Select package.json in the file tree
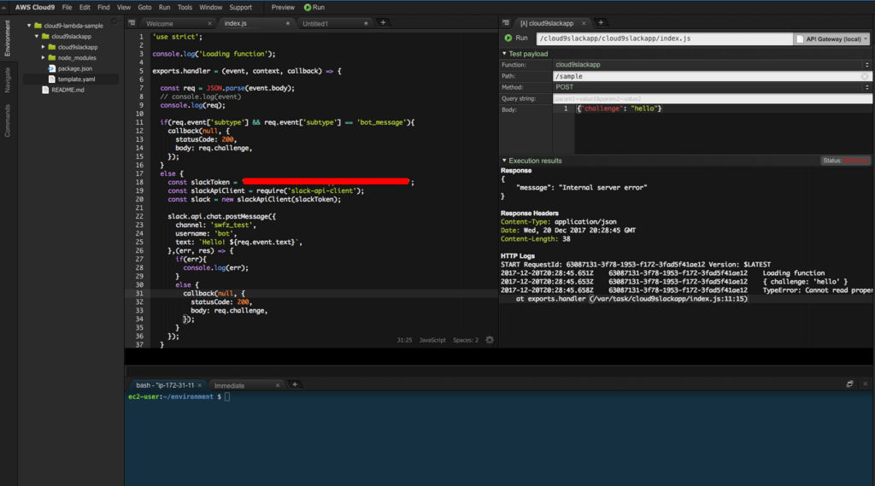 click(x=75, y=68)
